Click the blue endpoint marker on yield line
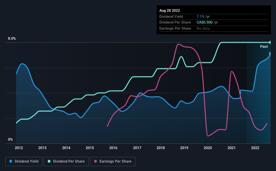This screenshot has height=171, width=276. [270, 54]
